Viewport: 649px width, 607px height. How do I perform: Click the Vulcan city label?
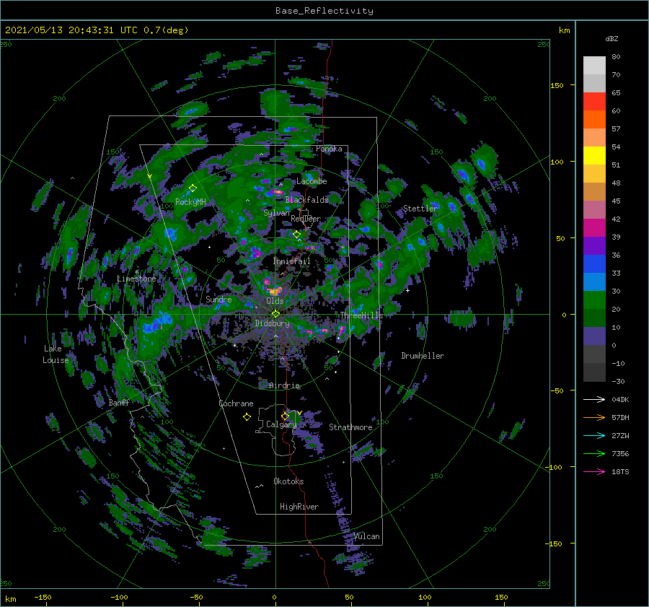[x=367, y=536]
